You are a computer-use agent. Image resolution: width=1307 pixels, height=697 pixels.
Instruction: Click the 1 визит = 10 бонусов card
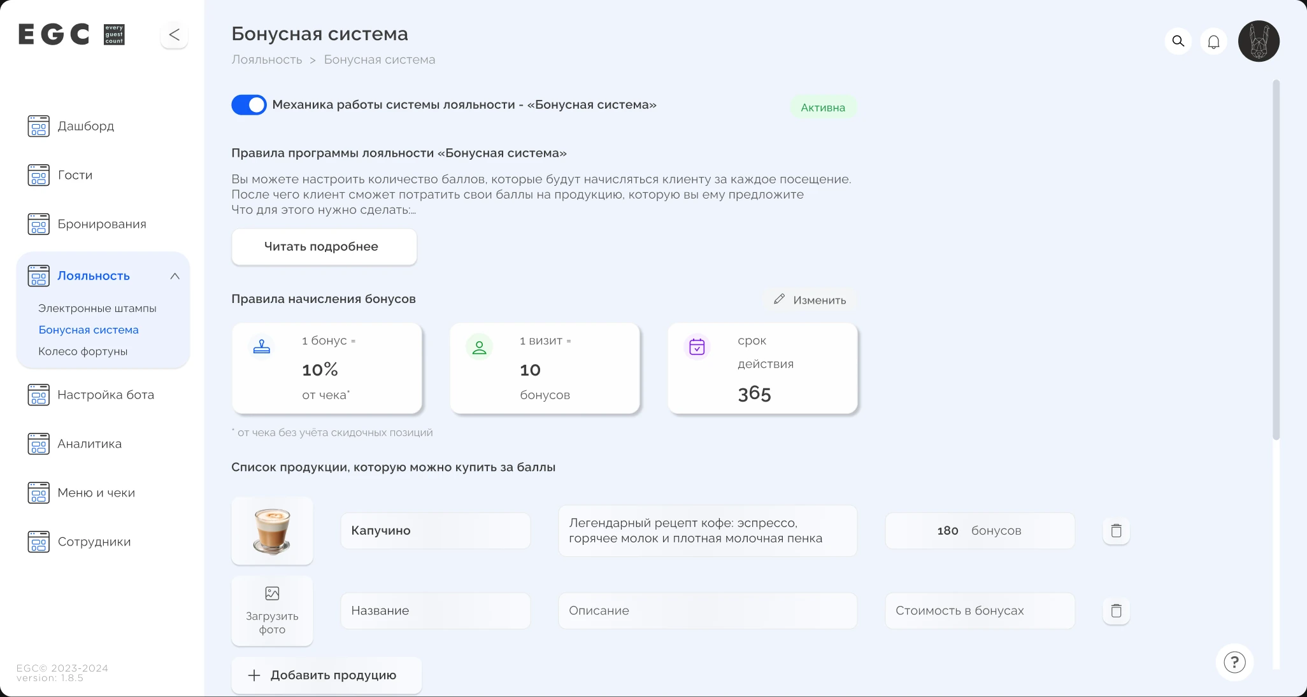[x=545, y=369]
